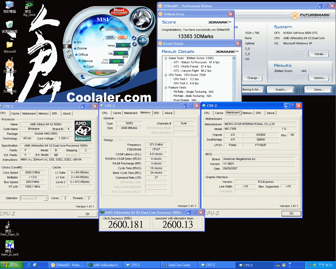
Task: Select the AV mode in Dual Core Center
Action: click(x=78, y=42)
